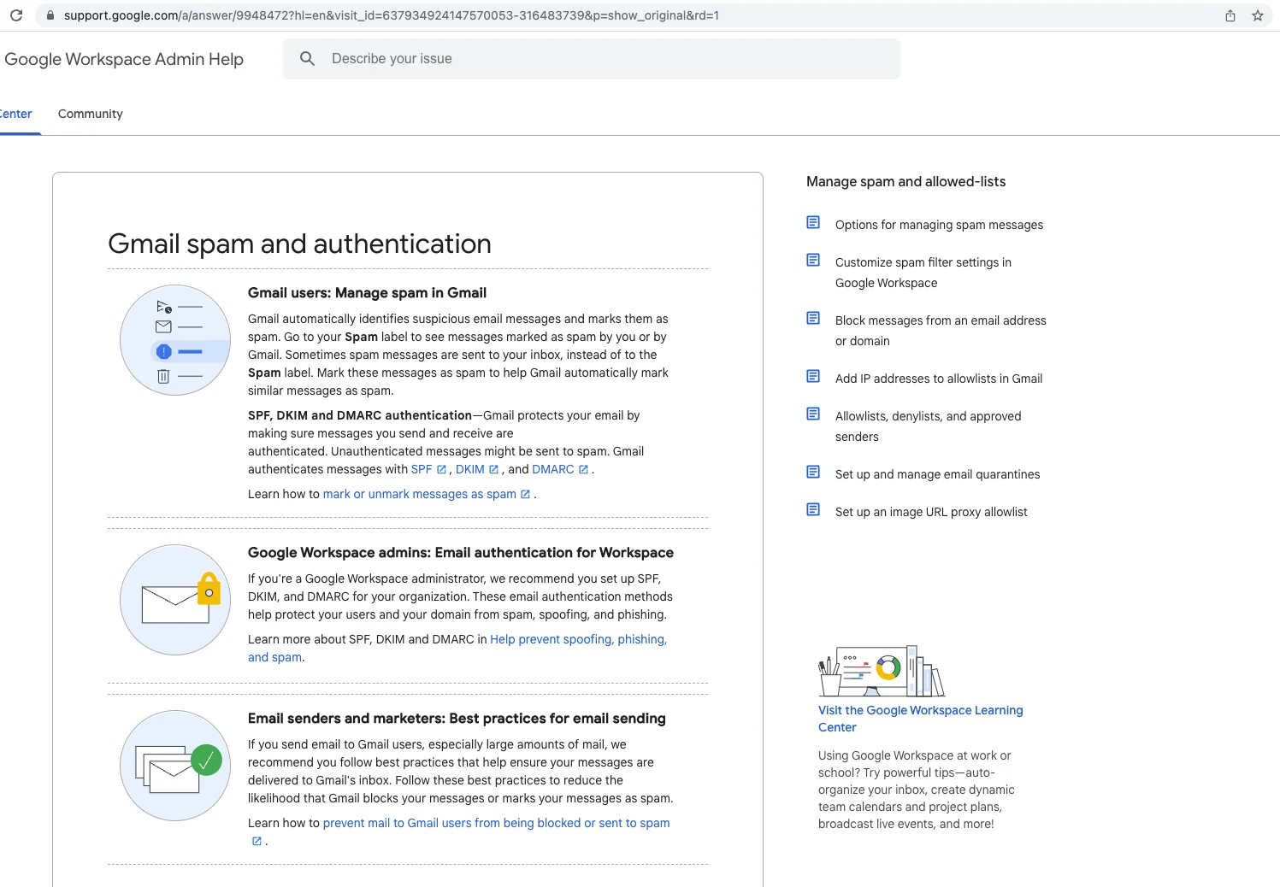Click the 'SPF, DKIM and DMARC authentication' bold text

(x=360, y=415)
